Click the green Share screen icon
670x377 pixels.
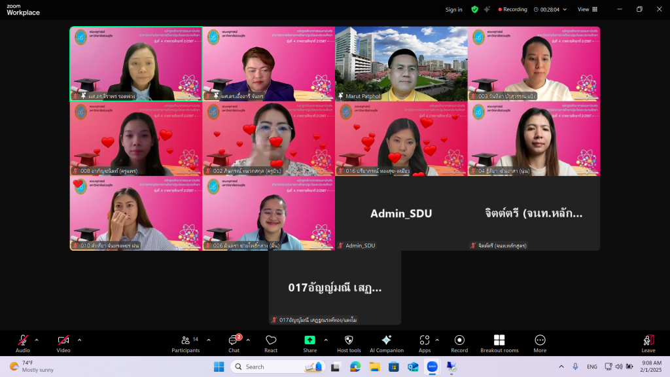309,340
